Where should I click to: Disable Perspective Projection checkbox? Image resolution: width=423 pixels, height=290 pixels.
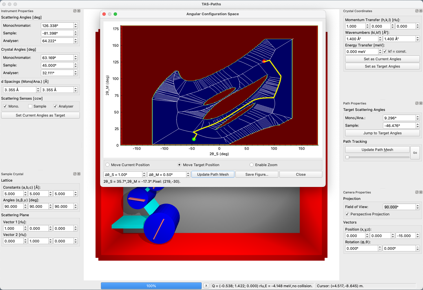point(347,214)
